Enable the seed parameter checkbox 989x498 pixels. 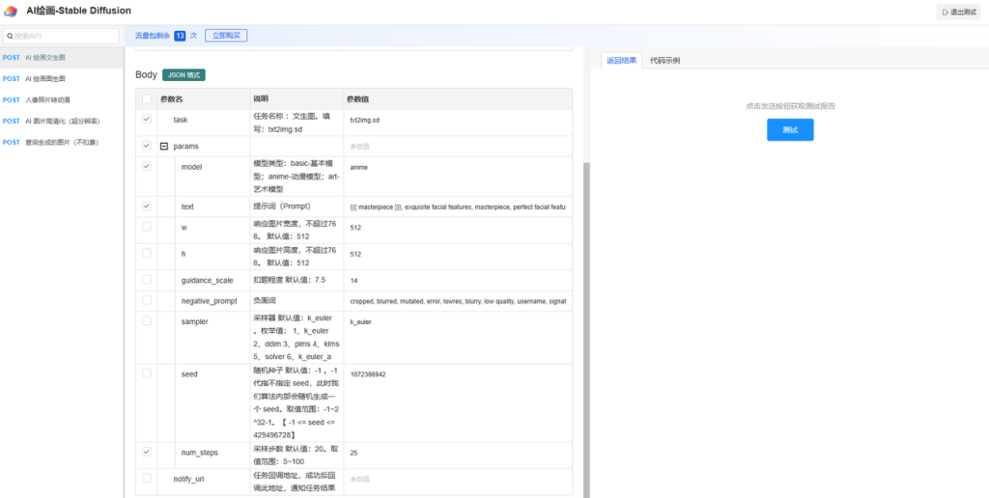[x=147, y=373]
